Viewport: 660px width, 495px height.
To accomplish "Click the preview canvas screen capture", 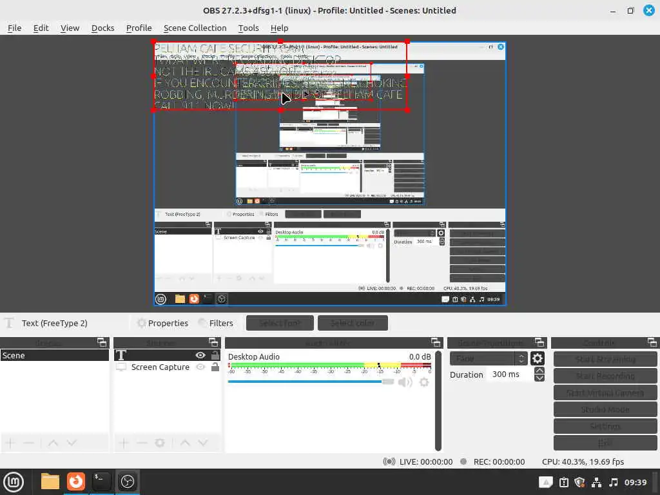I will click(330, 174).
